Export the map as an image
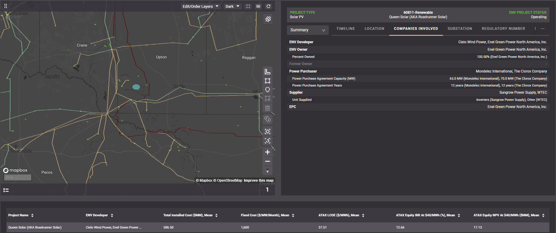 coord(258,6)
